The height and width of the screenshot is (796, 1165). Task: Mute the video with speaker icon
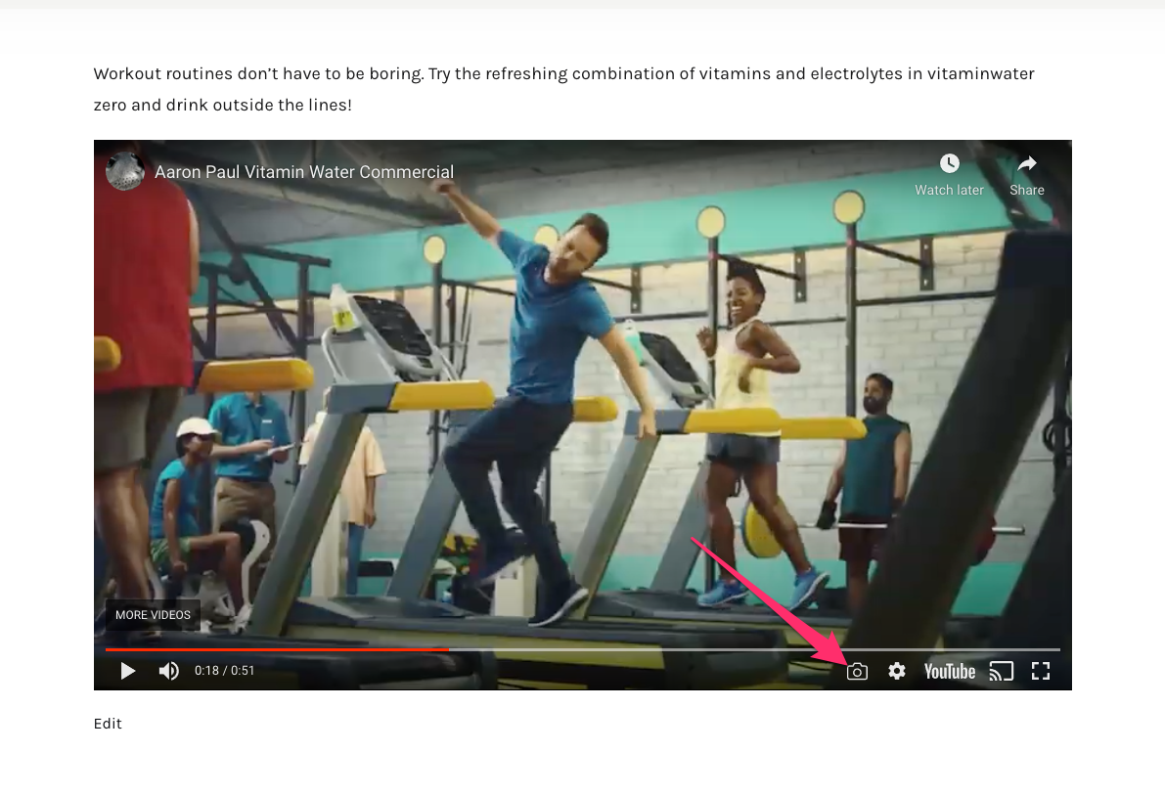click(168, 671)
